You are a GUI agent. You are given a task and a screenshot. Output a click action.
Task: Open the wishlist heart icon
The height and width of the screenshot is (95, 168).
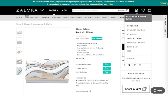[x=143, y=10]
